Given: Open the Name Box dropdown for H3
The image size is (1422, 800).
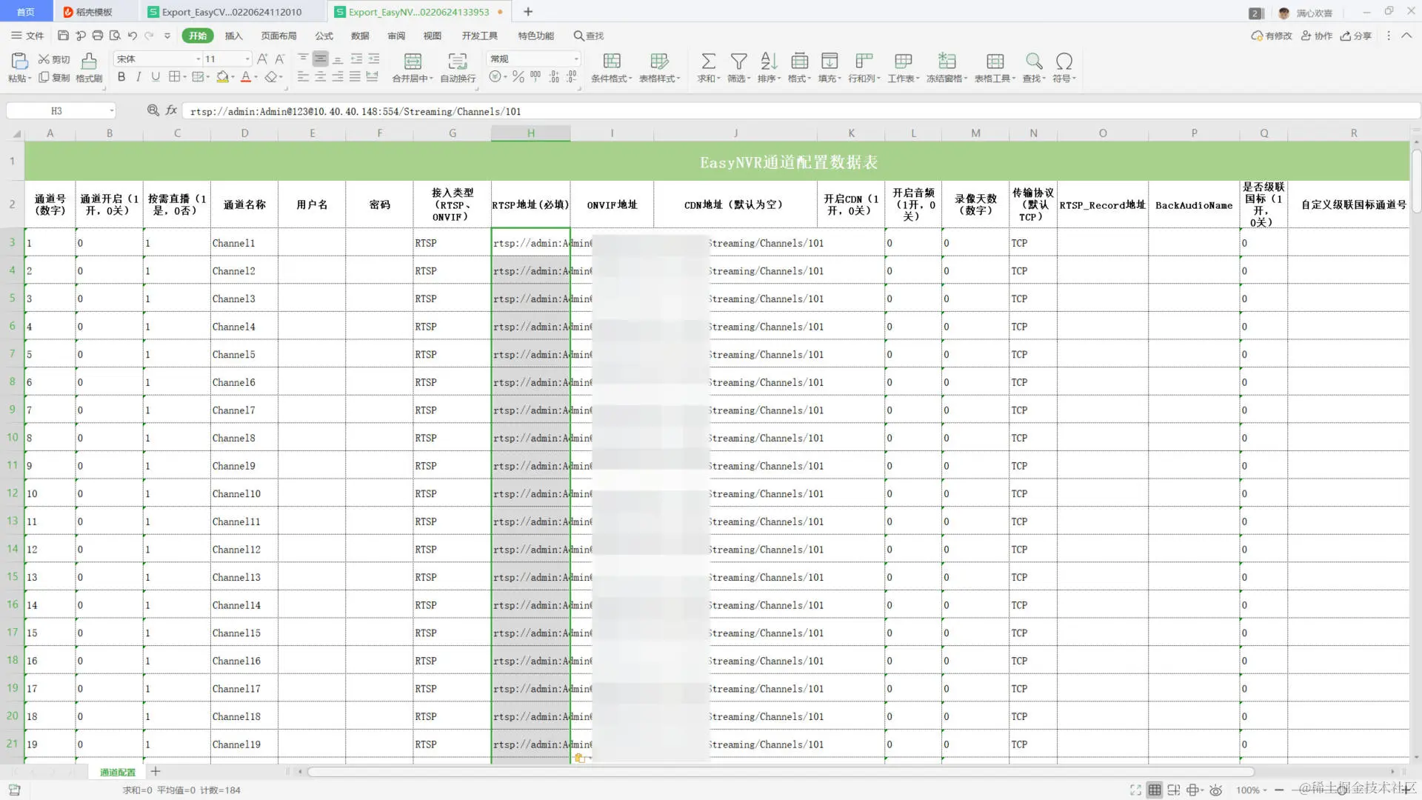Looking at the screenshot, I should coord(112,111).
